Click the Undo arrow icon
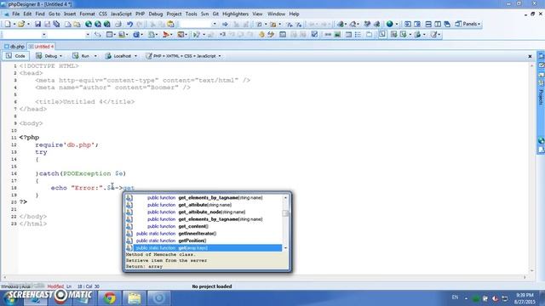The width and height of the screenshot is (545, 306). coord(129,24)
